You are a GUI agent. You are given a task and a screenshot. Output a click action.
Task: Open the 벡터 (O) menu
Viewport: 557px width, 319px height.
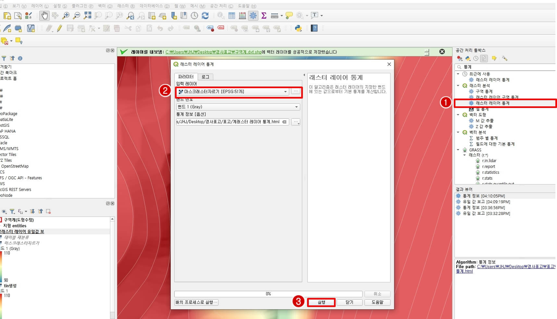105,6
